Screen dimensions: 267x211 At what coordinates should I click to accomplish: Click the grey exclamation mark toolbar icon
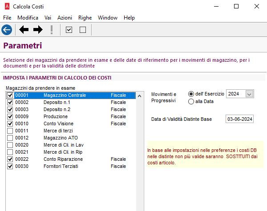[x=52, y=30]
